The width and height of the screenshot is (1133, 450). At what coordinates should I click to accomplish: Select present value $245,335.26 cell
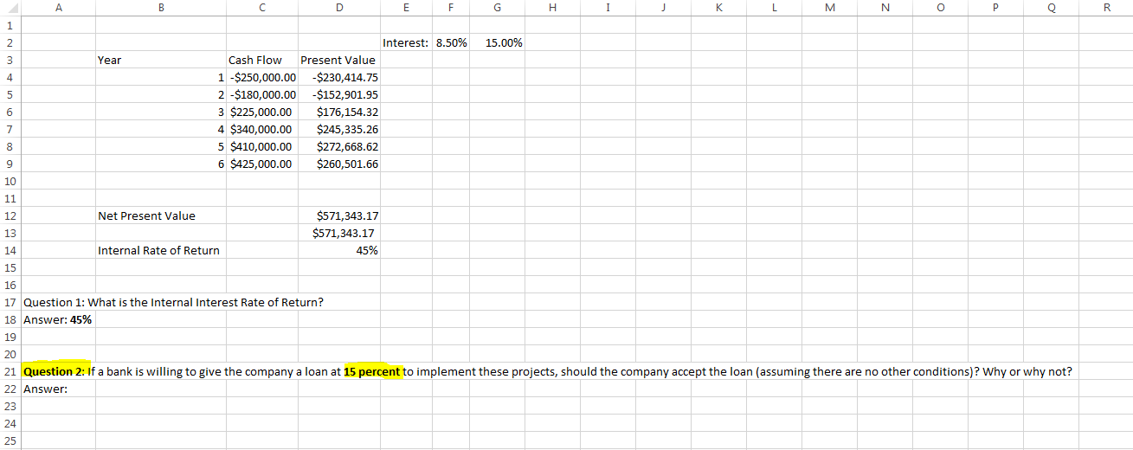(338, 129)
